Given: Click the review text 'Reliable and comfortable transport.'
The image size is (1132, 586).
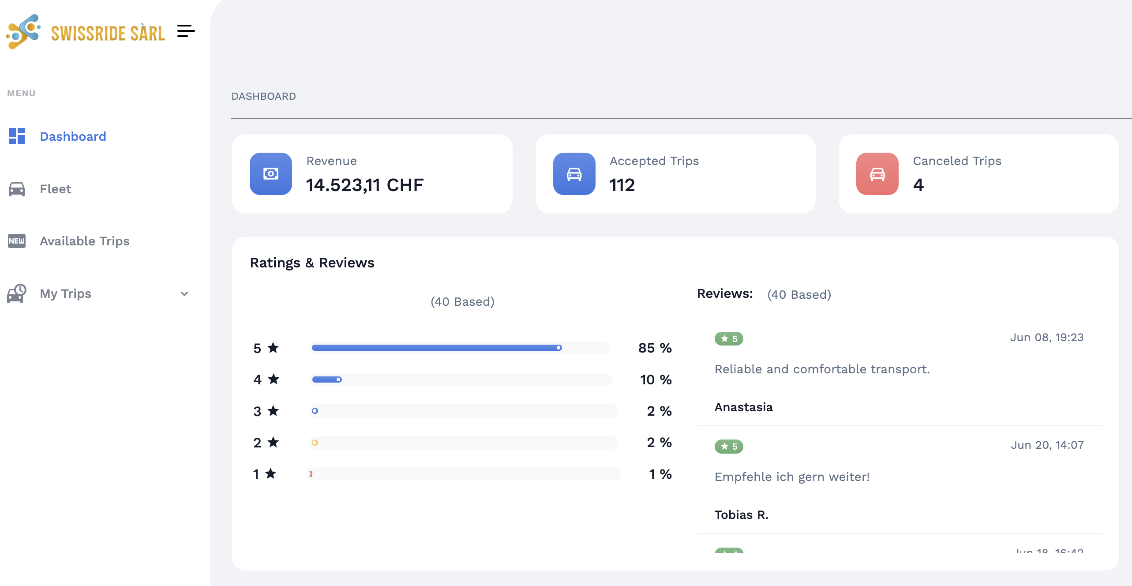Looking at the screenshot, I should [822, 369].
